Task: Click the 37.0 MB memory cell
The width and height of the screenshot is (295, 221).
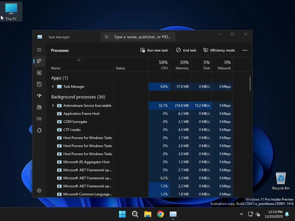Action: (x=180, y=87)
